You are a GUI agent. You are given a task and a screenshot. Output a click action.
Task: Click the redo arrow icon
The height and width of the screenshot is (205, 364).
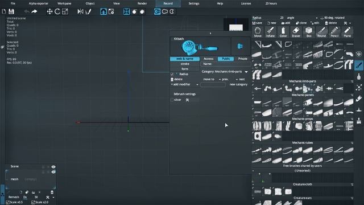[34, 11]
